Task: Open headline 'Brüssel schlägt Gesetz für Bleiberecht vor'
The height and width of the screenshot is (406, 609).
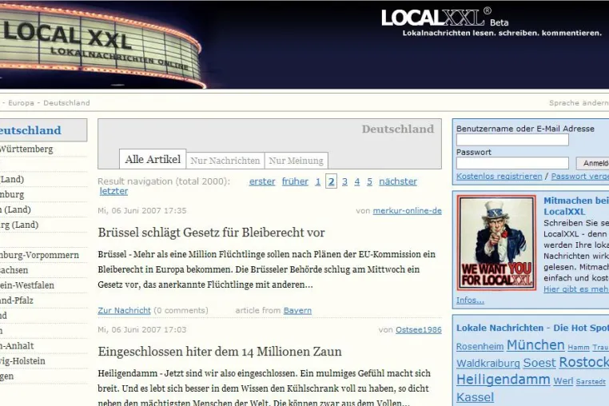Action: point(211,233)
